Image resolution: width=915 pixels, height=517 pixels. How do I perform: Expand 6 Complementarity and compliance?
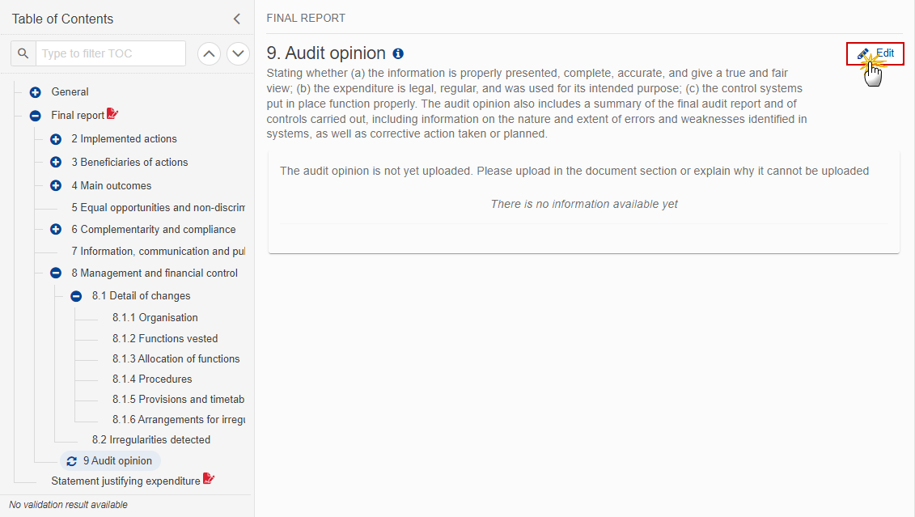click(x=56, y=229)
